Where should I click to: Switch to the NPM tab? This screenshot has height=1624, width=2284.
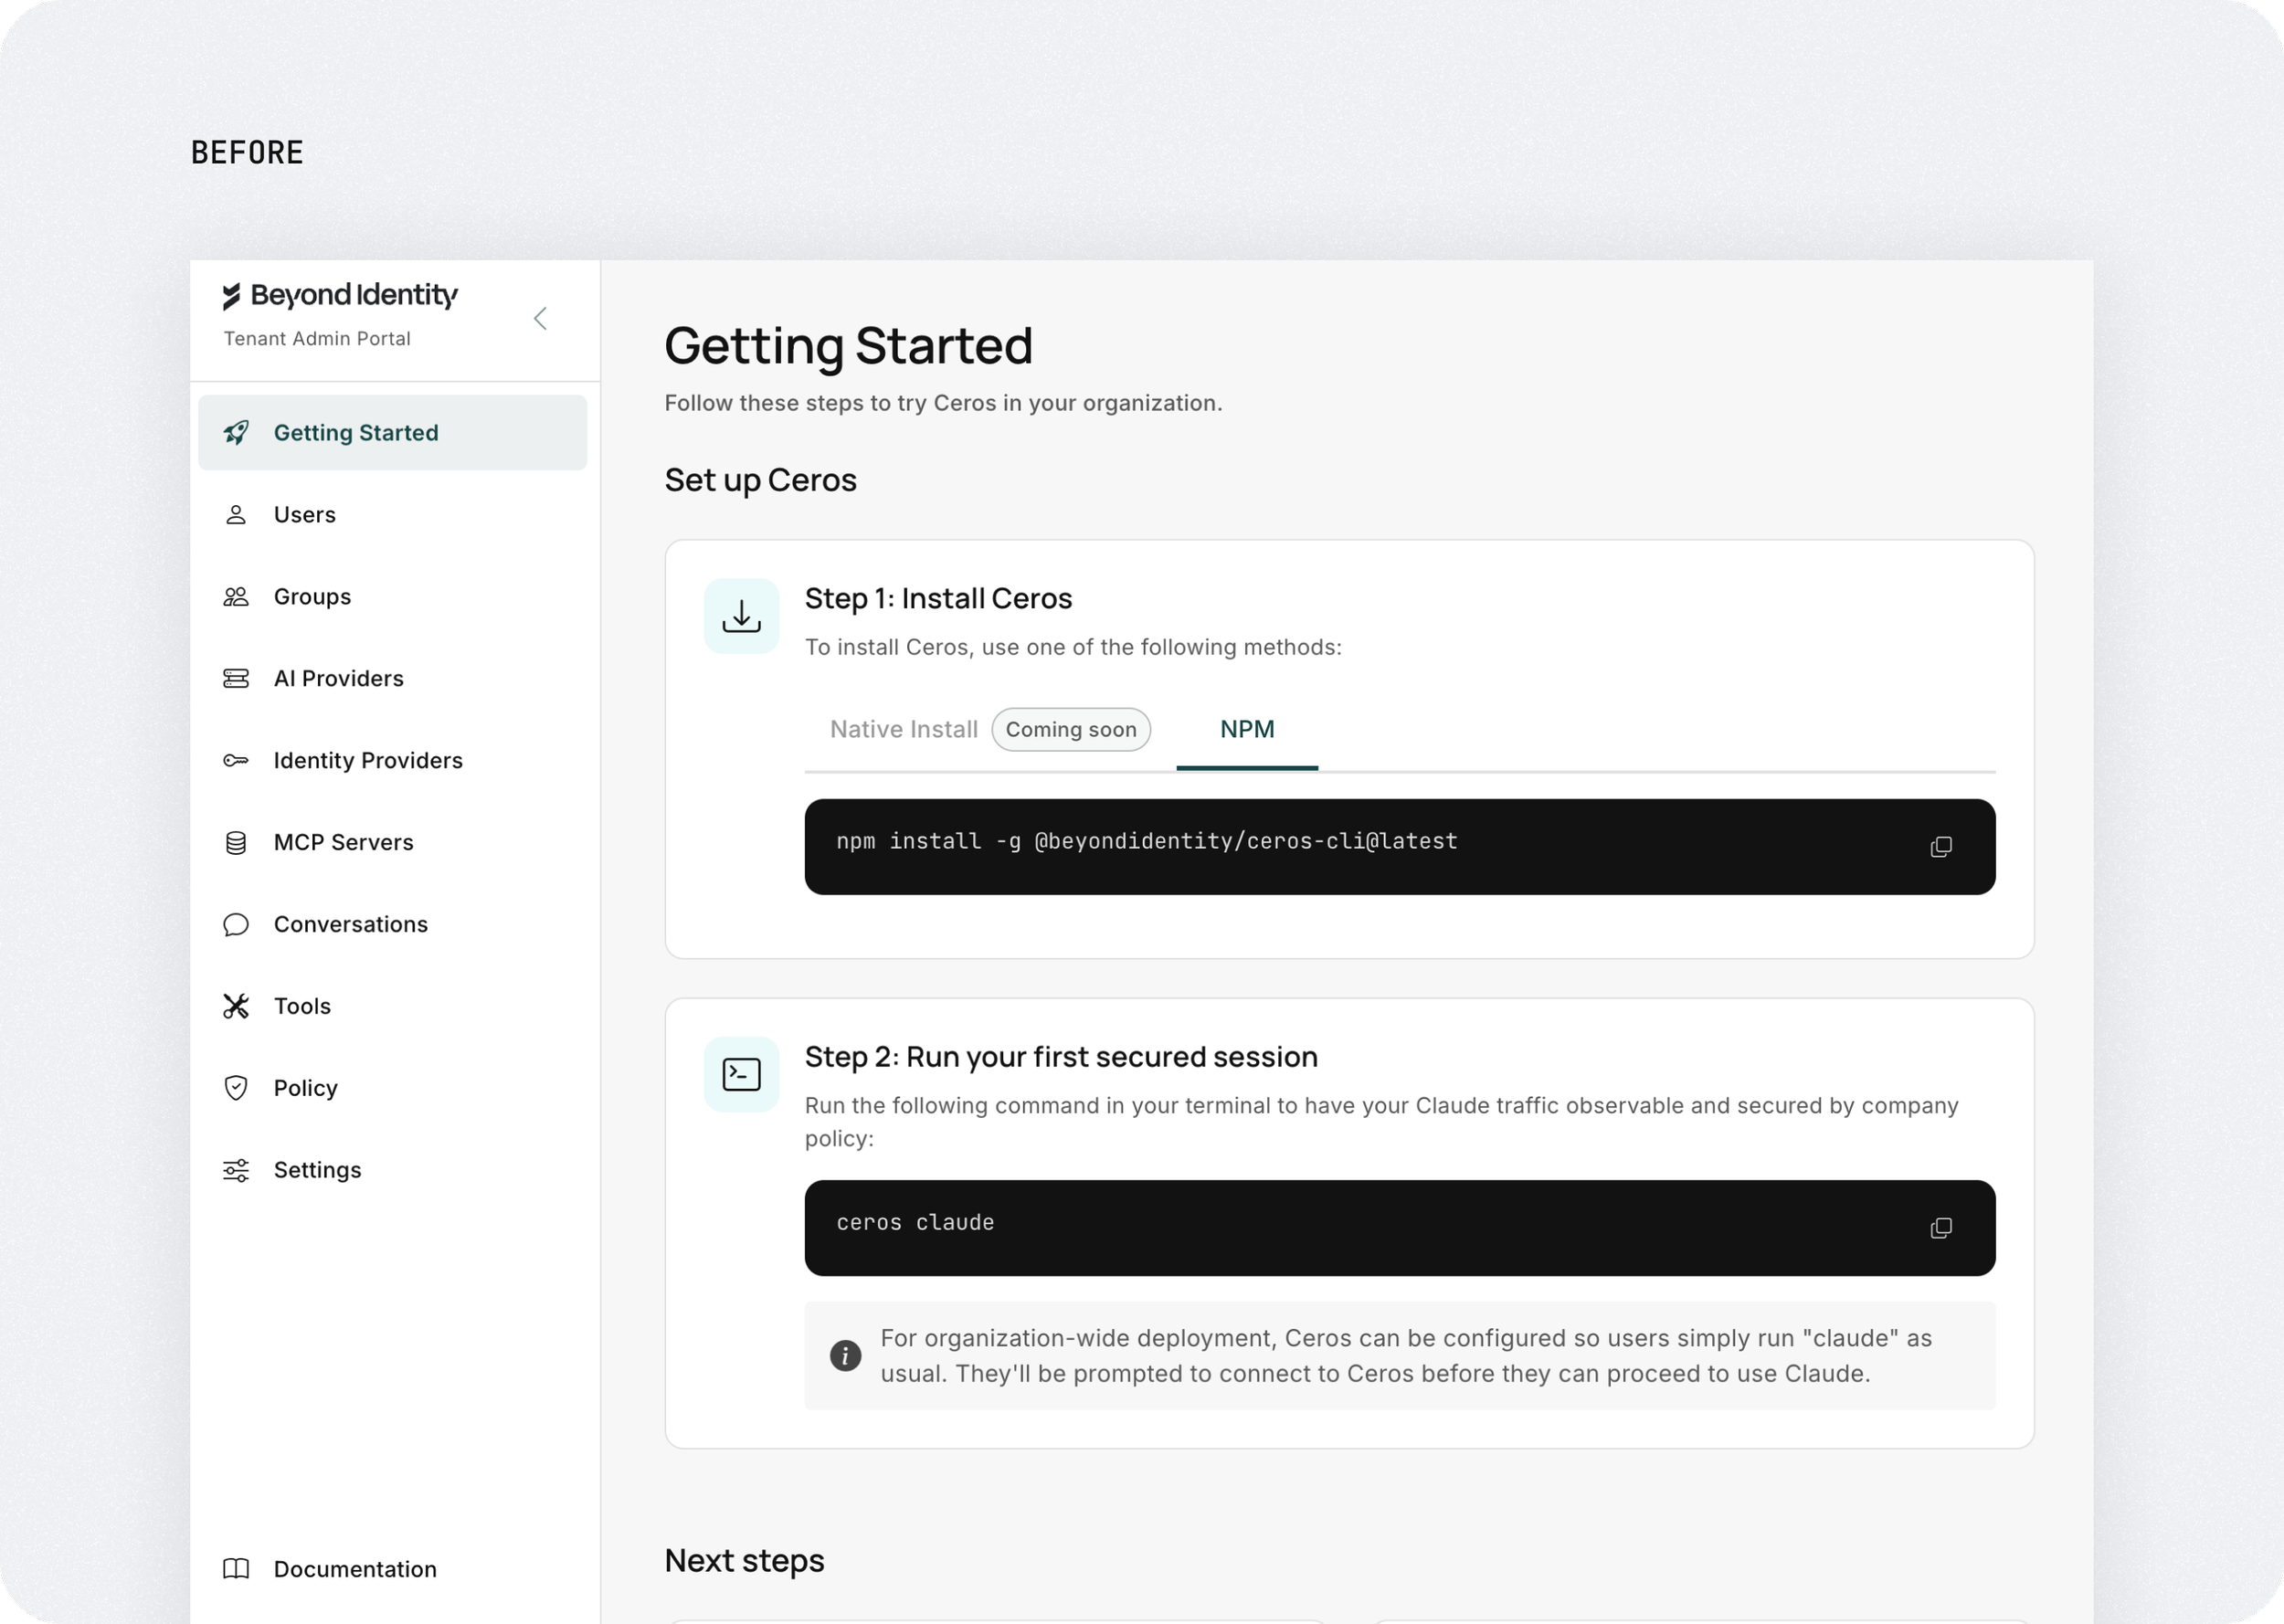pos(1247,730)
